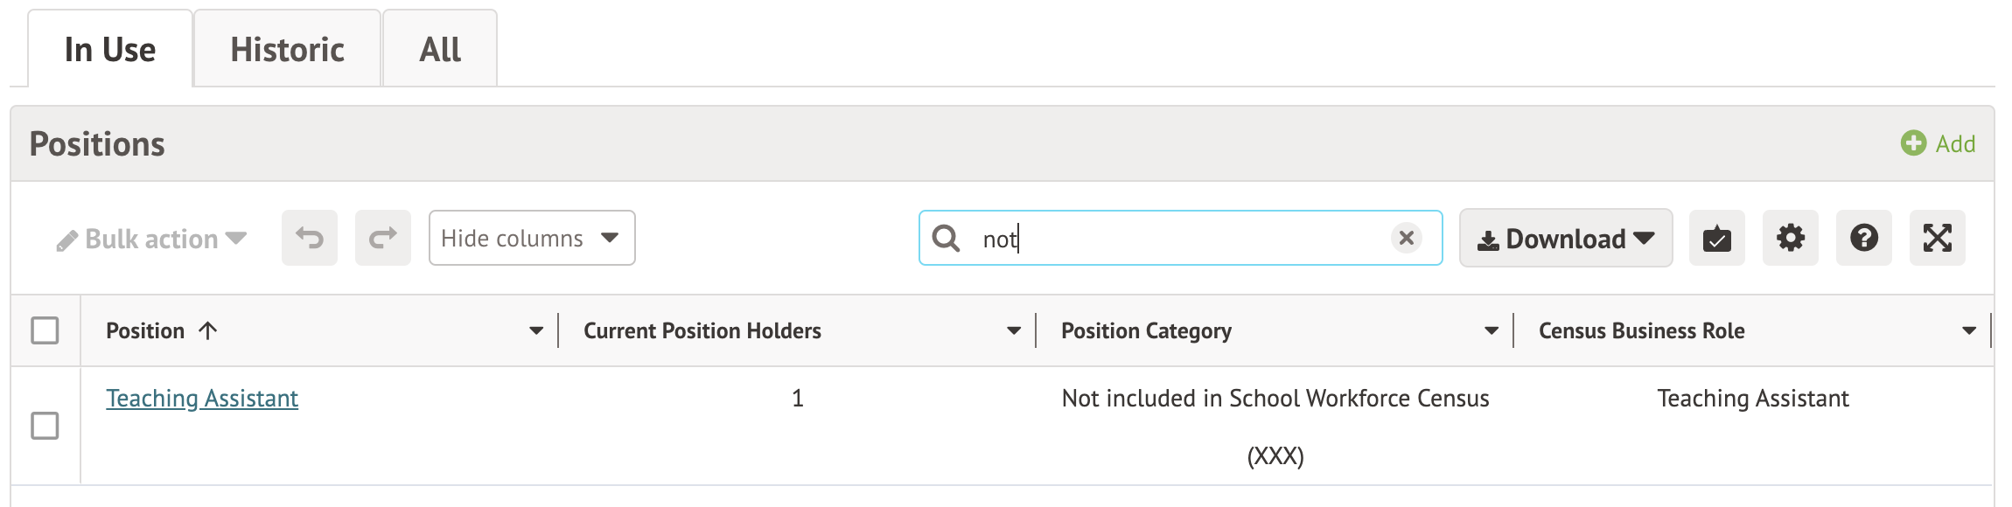Viewport: 2012px width, 507px height.
Task: Click the redo arrow icon
Action: 382,238
